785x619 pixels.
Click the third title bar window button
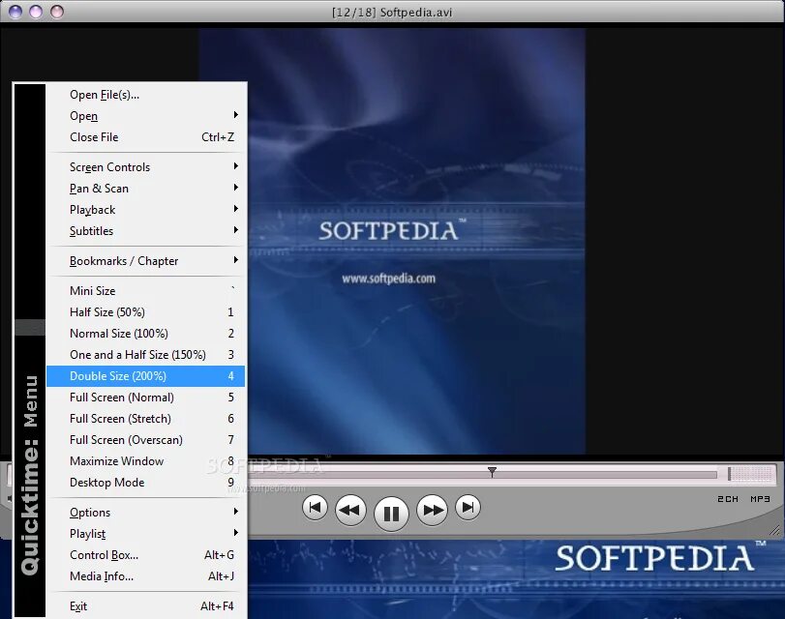pyautogui.click(x=57, y=11)
